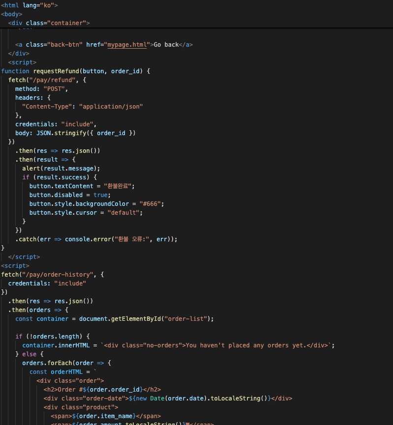Place cursor on requestRefund function name
This screenshot has width=393, height=425.
(54, 71)
